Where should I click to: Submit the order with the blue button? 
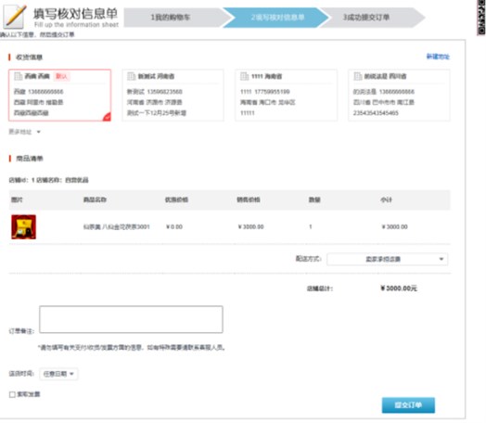coord(408,405)
